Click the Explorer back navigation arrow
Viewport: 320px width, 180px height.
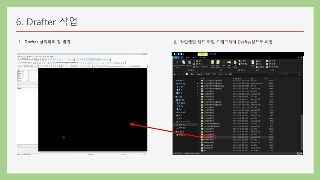tap(175, 74)
